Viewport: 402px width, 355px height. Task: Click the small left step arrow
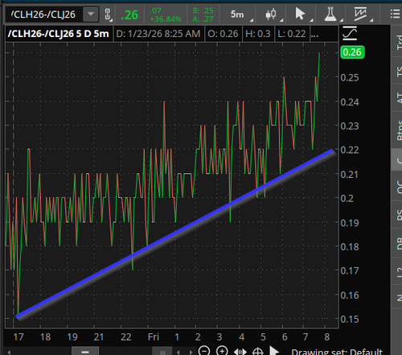click(x=178, y=352)
